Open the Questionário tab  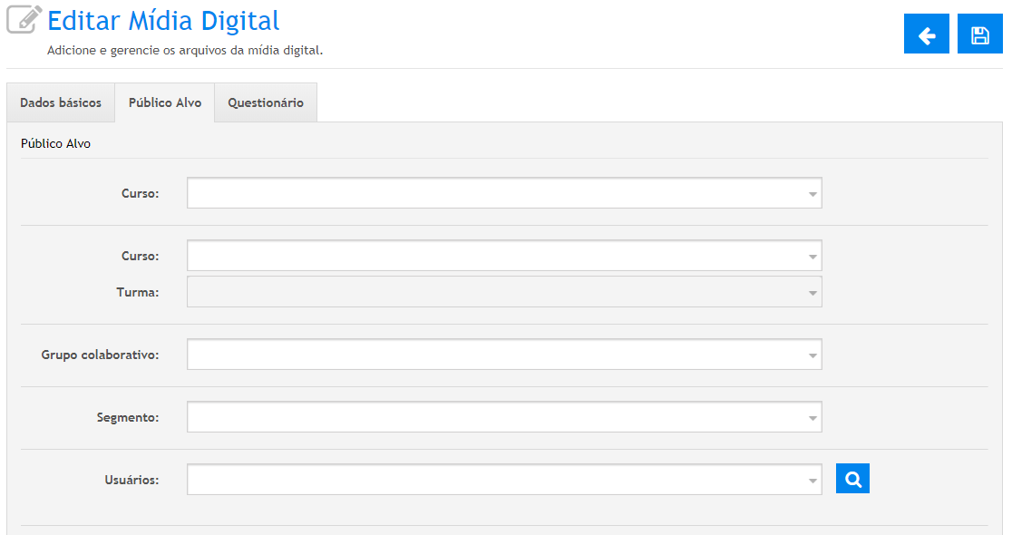pyautogui.click(x=266, y=103)
